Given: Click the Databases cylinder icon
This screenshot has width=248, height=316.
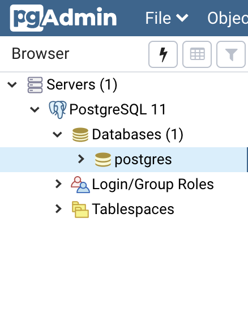Looking at the screenshot, I should point(80,135).
